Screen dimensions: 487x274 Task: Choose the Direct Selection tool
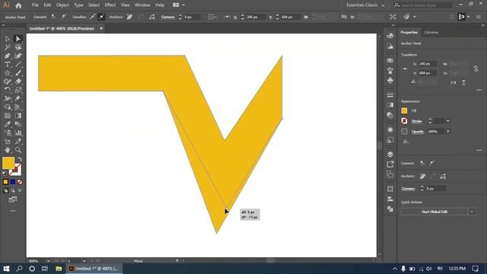pos(18,39)
